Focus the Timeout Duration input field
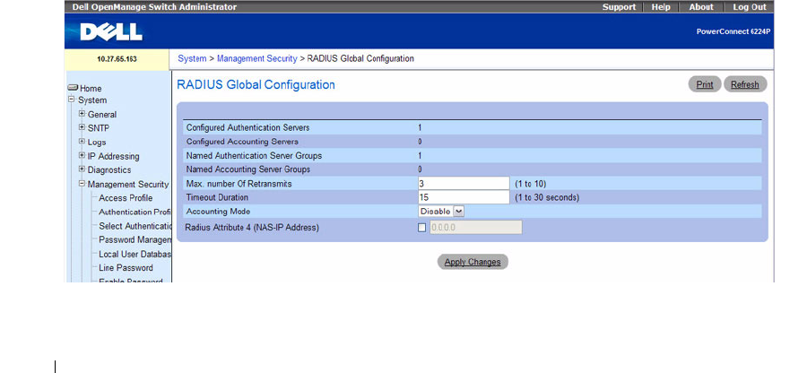 click(x=464, y=197)
